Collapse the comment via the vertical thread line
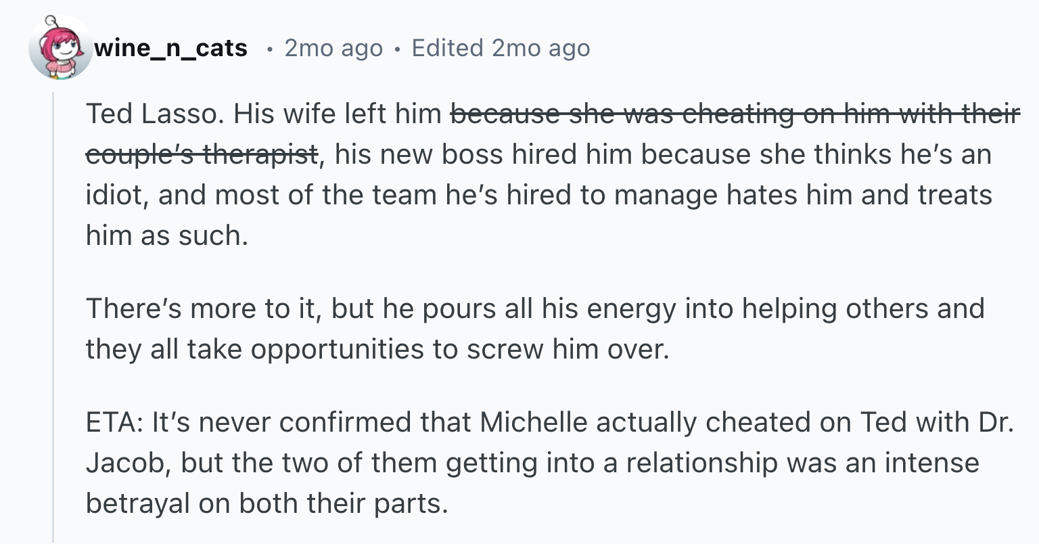The height and width of the screenshot is (544, 1039). click(x=53, y=318)
